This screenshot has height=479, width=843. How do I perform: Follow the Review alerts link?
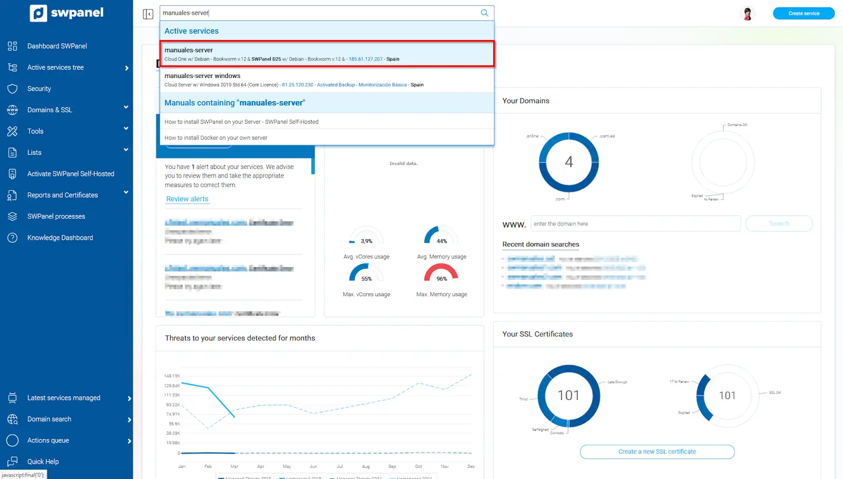click(x=187, y=199)
